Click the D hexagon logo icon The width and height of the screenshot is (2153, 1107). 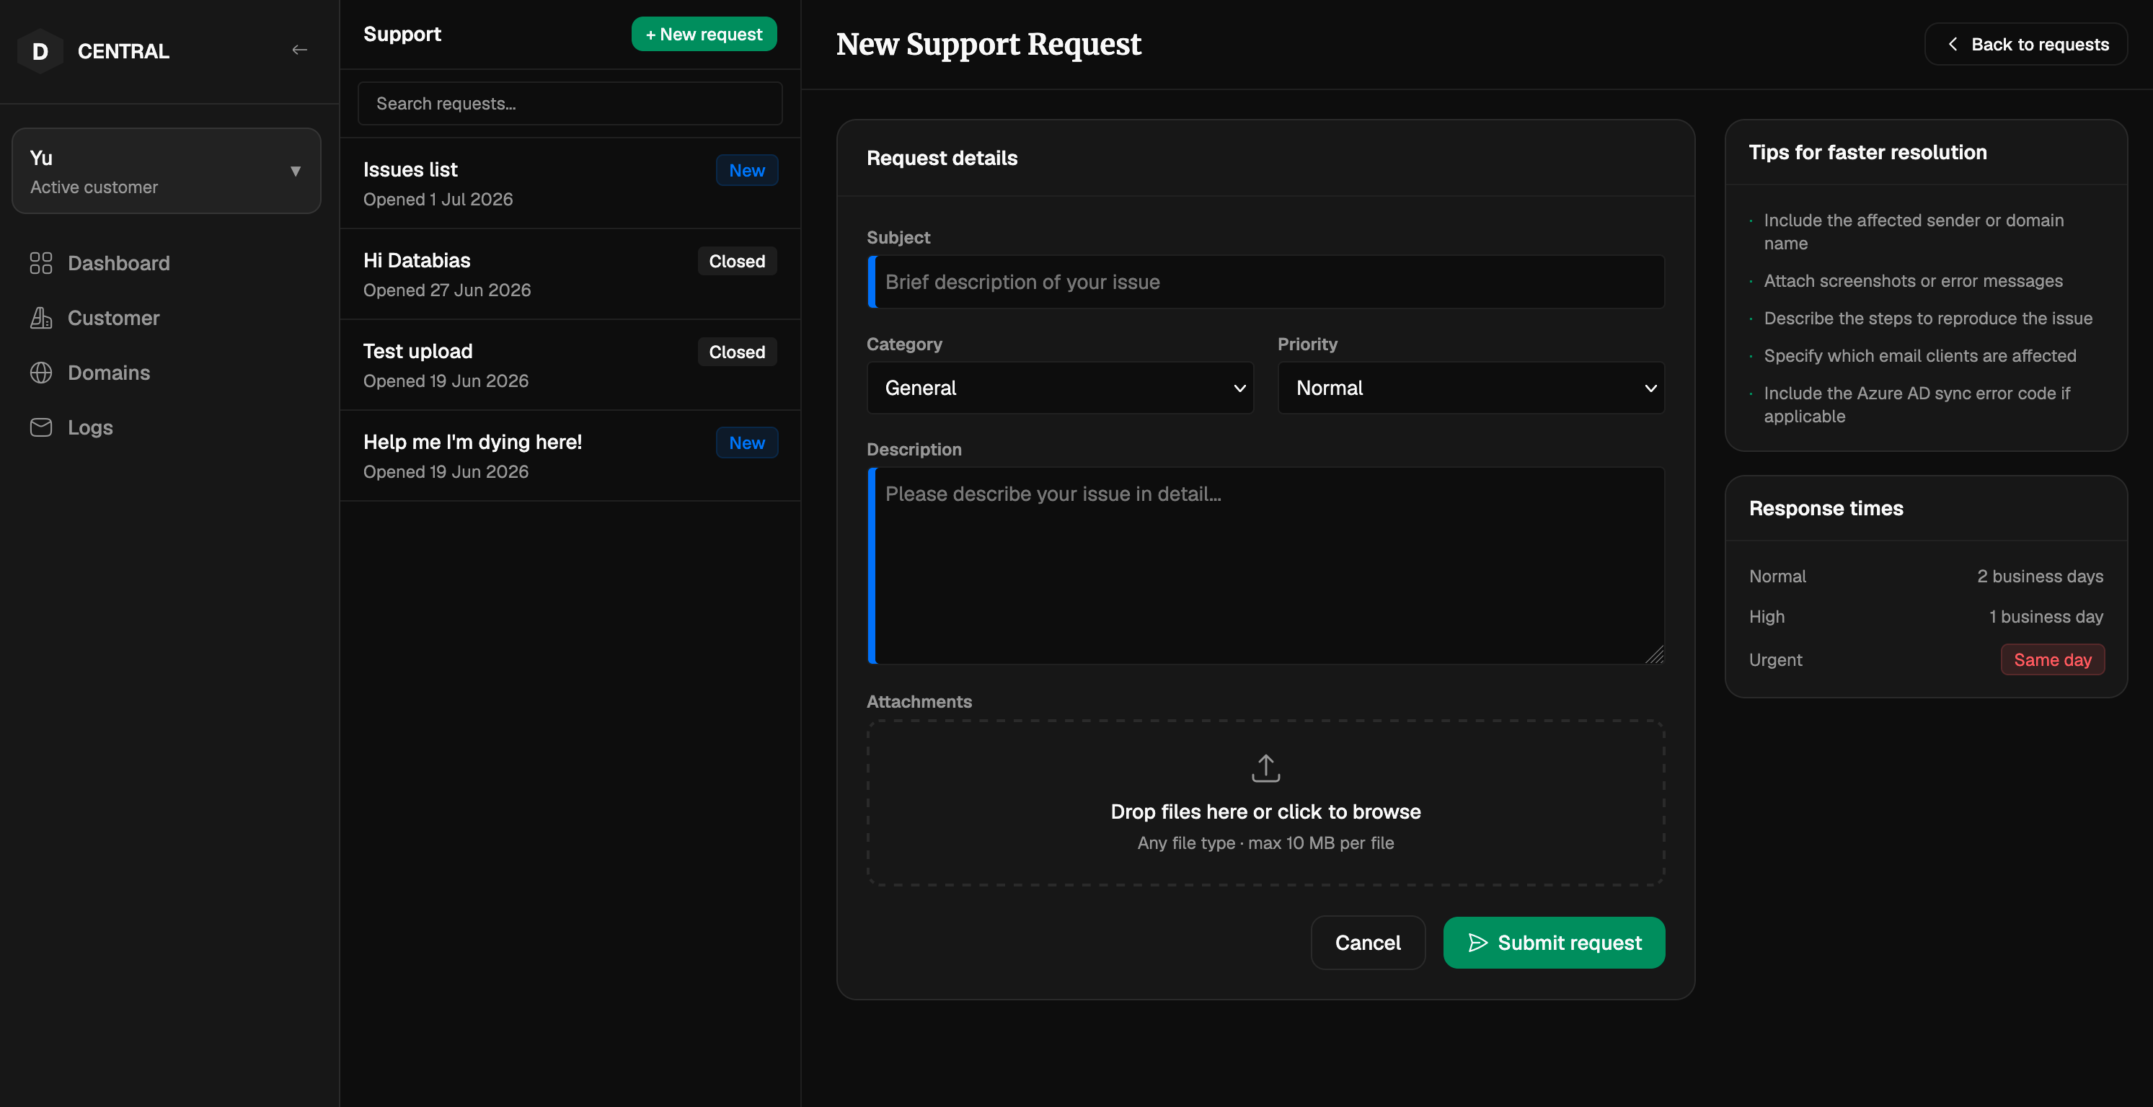click(40, 52)
